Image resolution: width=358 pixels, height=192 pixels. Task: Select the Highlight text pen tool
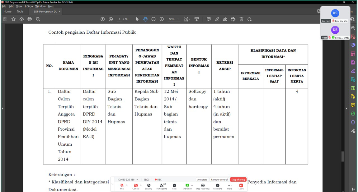tap(217, 19)
